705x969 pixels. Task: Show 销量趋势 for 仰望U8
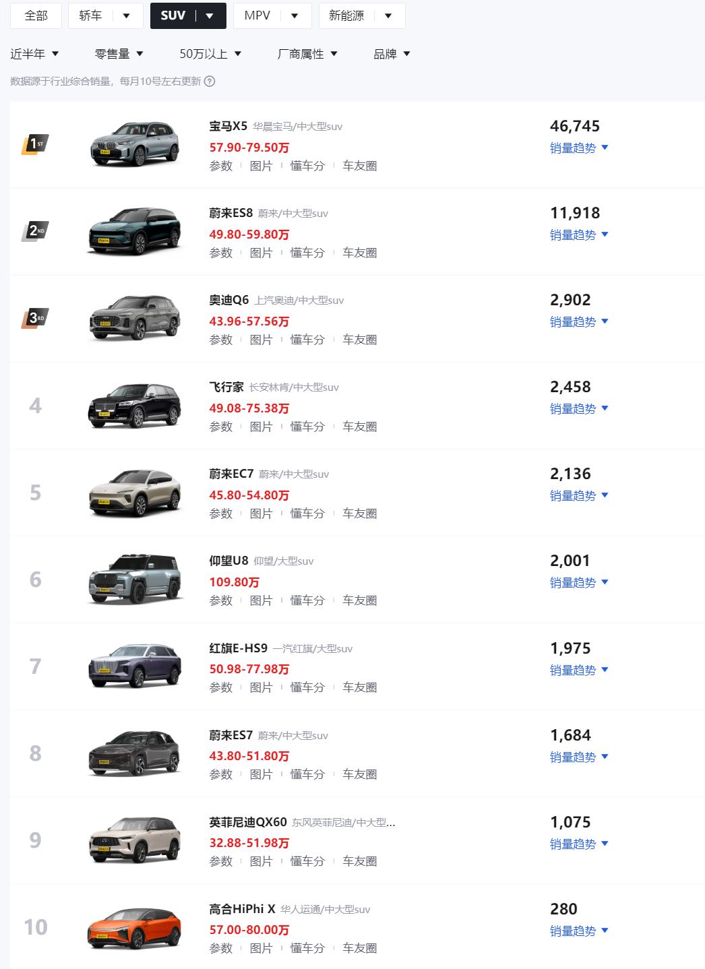click(579, 582)
